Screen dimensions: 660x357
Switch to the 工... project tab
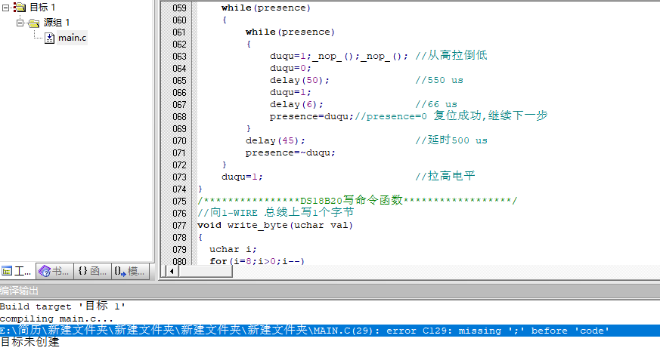pyautogui.click(x=17, y=271)
